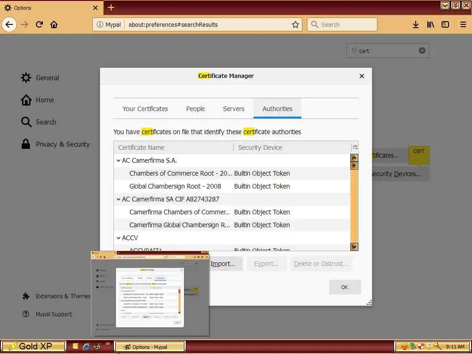Image resolution: width=472 pixels, height=354 pixels.
Task: Select Camerfirma Global Chambersign Root row
Action: [232, 225]
